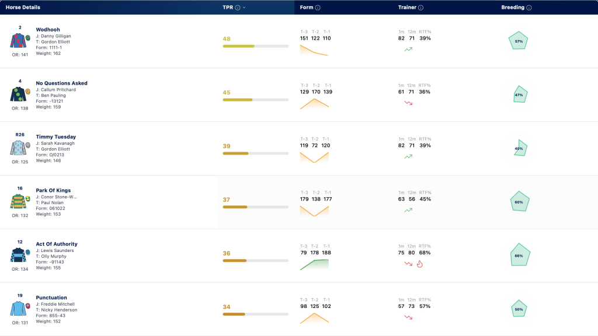
Task: Click Act Of Authority's red downtrend arrow
Action: (408, 264)
